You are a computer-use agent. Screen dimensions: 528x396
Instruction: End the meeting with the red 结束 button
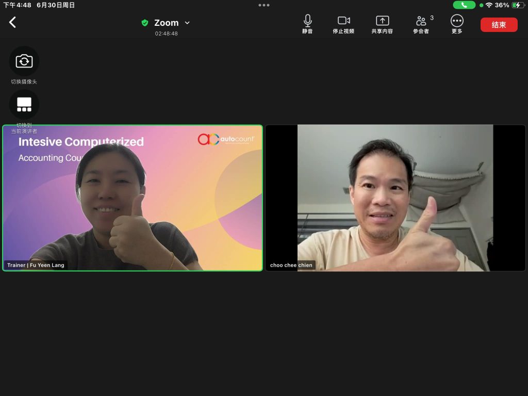coord(499,25)
